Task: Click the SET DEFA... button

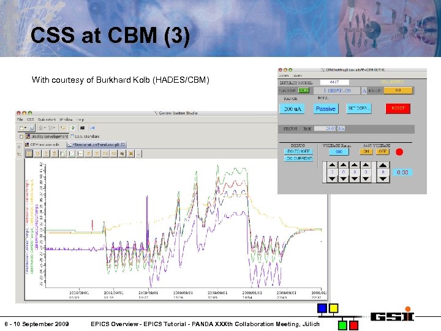Action: [359, 108]
